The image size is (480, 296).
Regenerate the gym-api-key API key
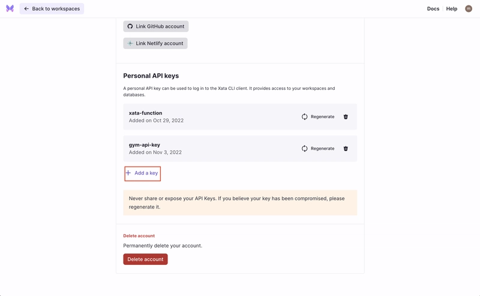coord(318,149)
